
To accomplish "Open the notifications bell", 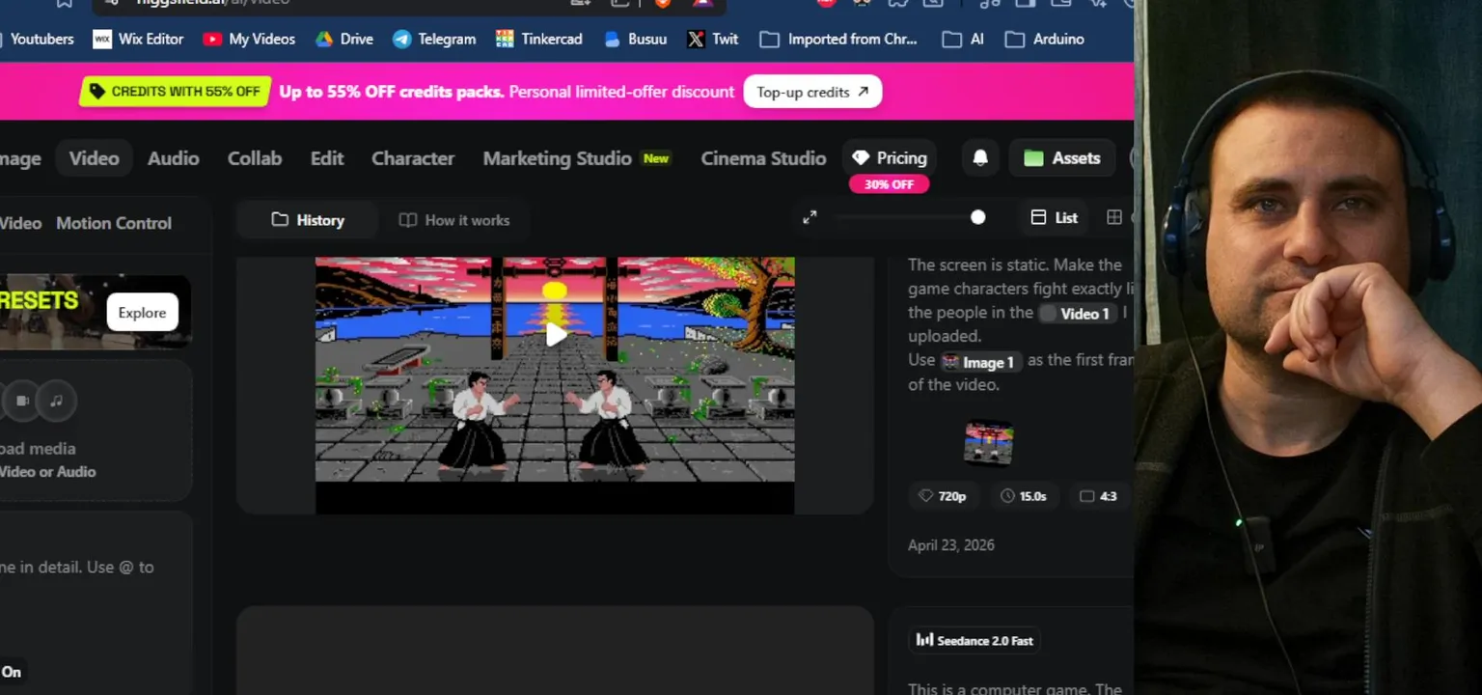I will (x=980, y=158).
